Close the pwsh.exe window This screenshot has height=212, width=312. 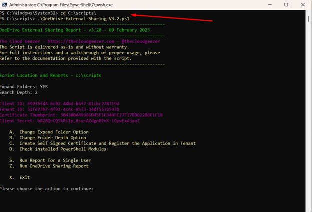(x=303, y=5)
